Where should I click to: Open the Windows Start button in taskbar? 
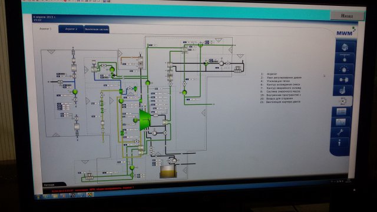[38, 197]
